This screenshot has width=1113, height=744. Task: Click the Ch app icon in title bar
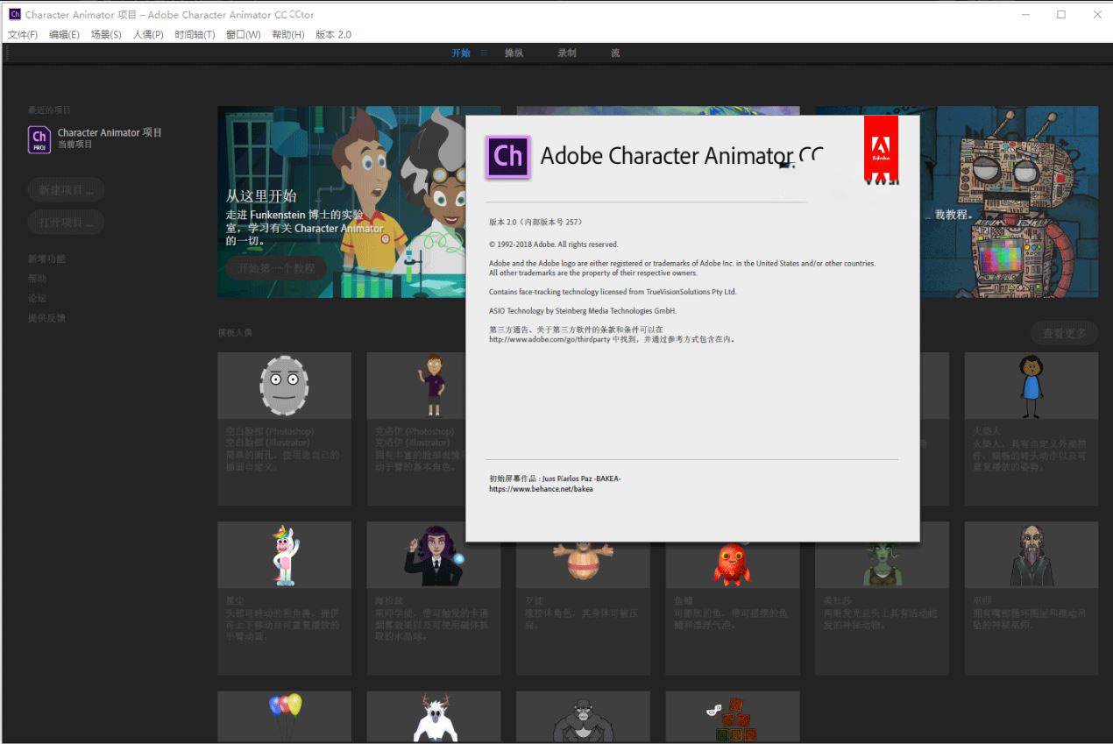(x=14, y=14)
